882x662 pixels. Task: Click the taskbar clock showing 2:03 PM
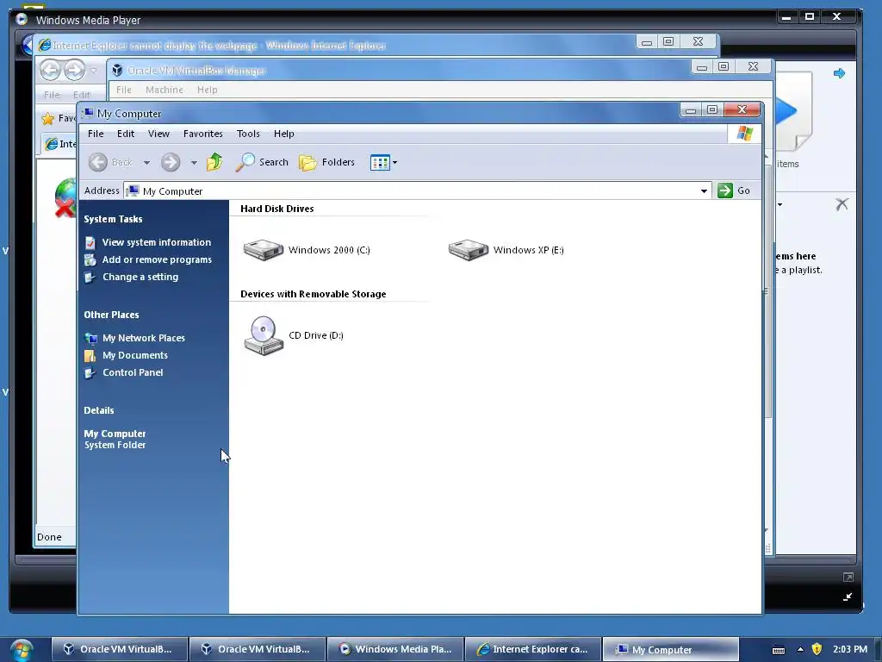850,649
